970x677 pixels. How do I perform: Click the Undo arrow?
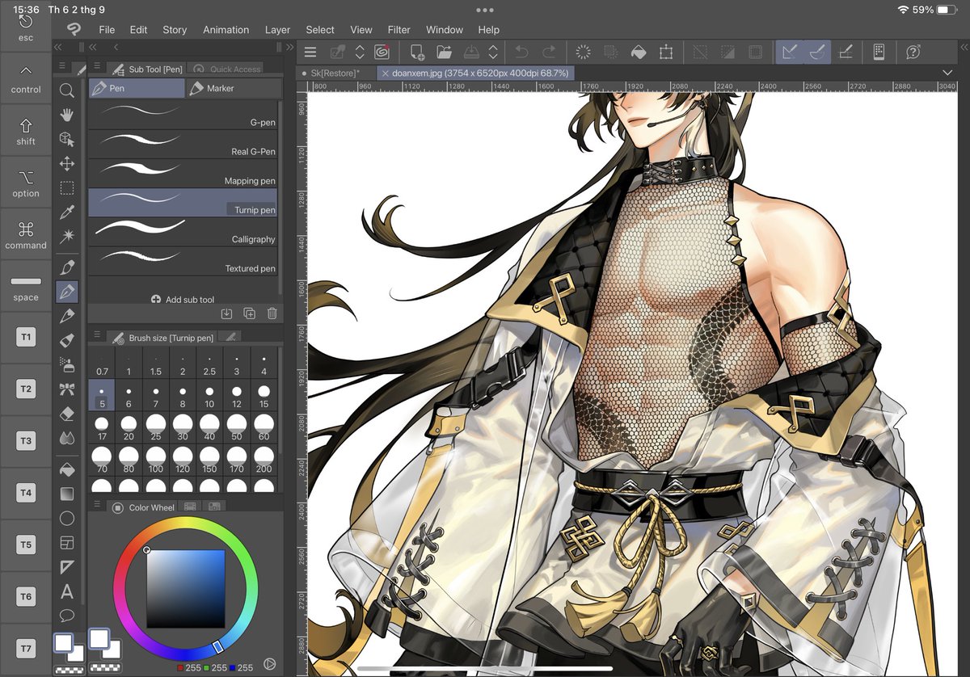click(521, 52)
